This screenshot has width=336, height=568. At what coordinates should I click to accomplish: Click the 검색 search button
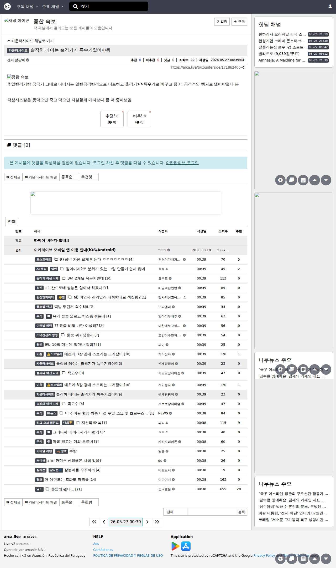(x=241, y=512)
